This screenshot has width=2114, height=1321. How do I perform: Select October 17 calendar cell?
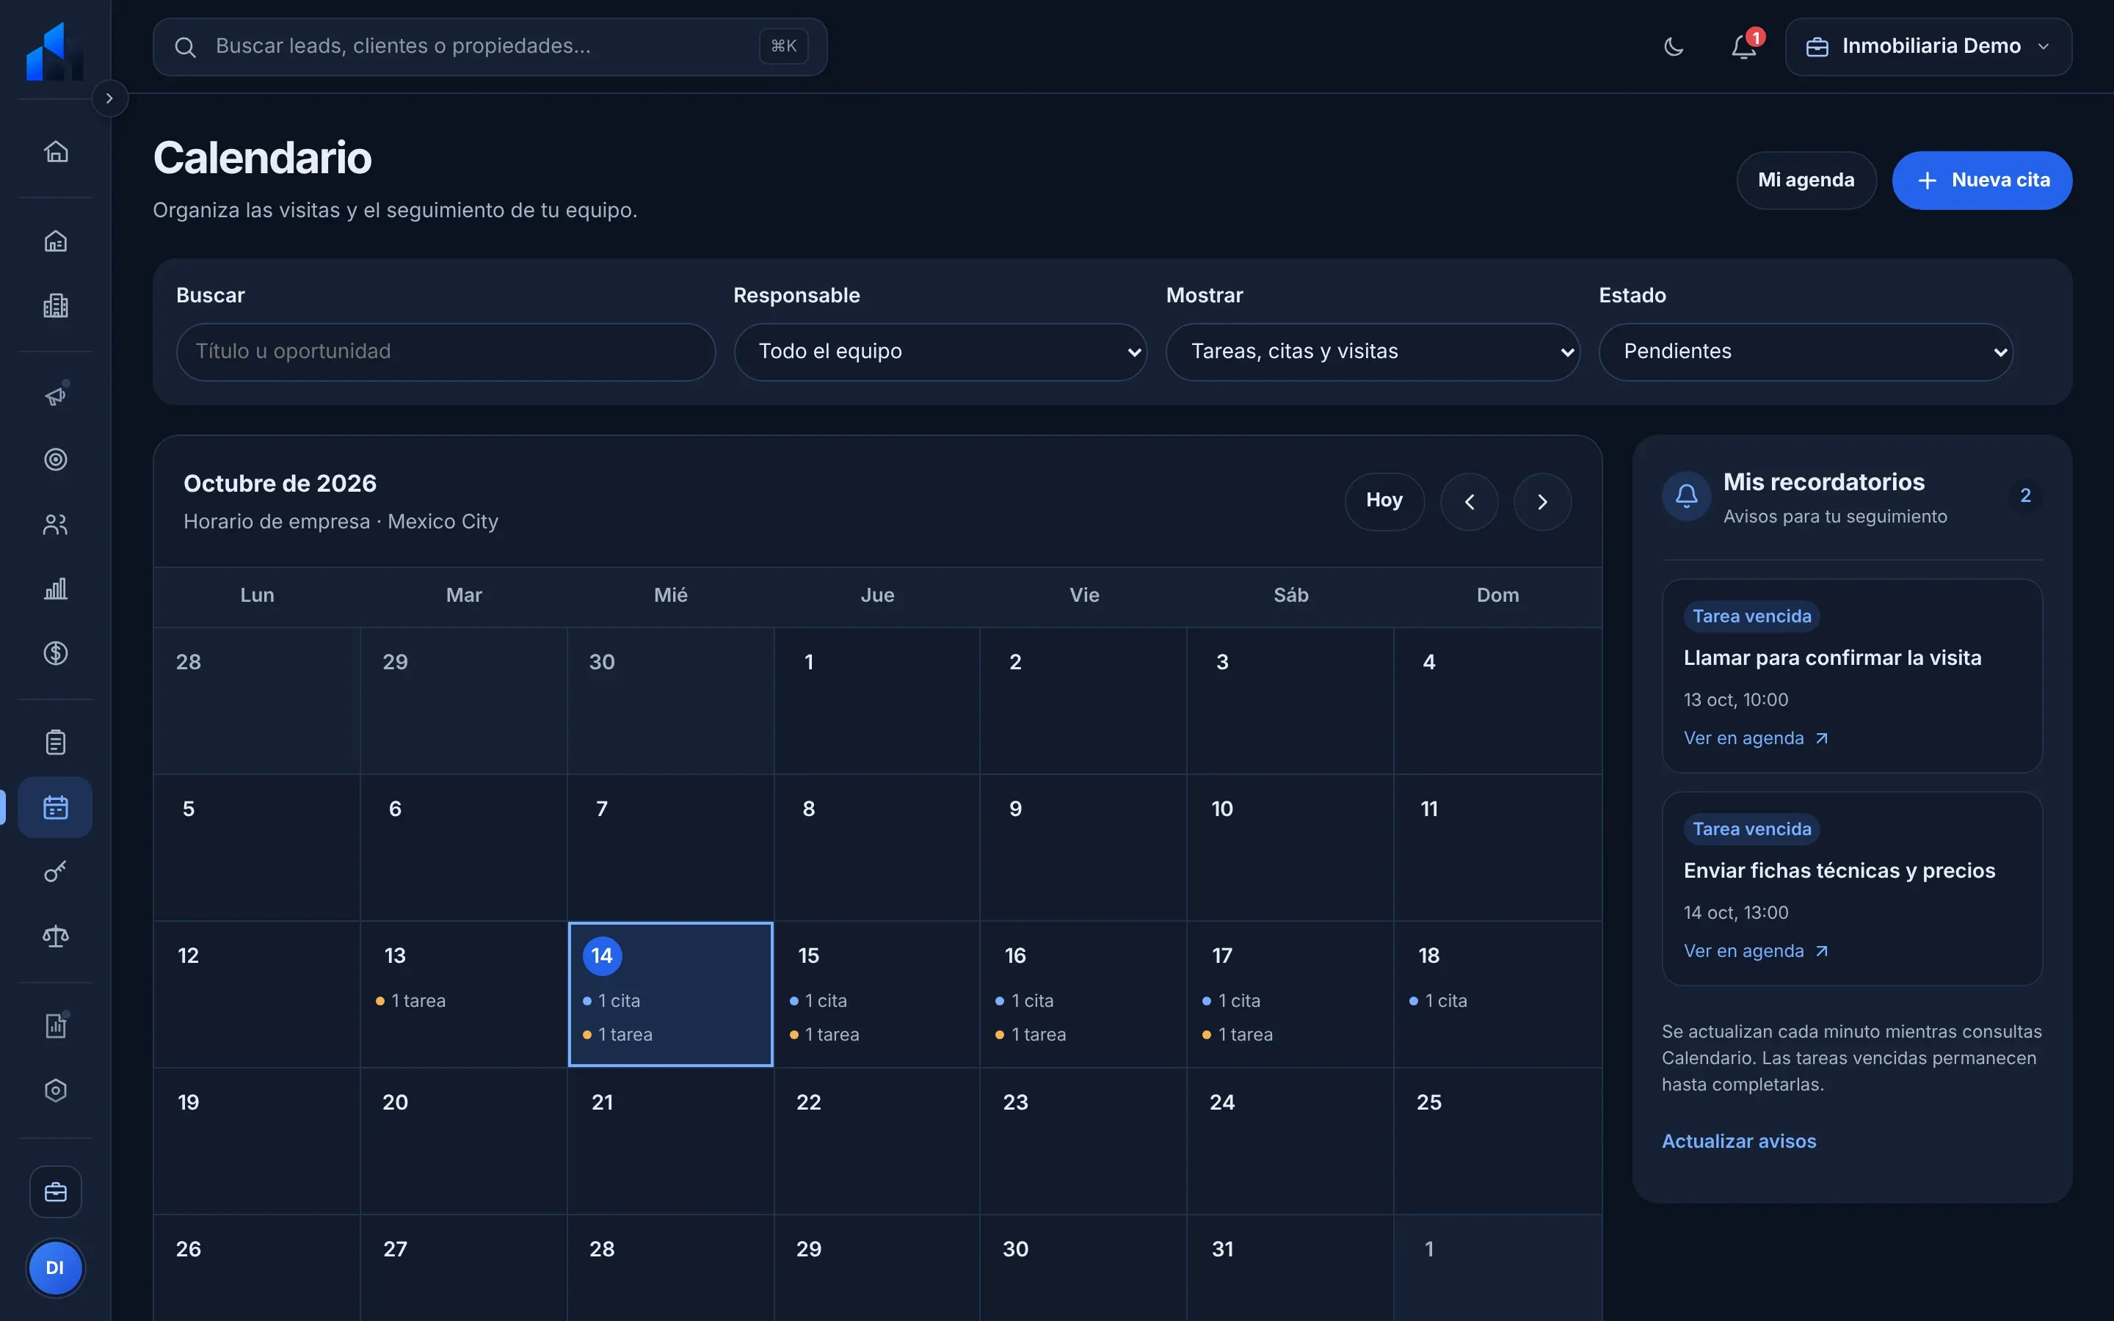click(x=1290, y=994)
